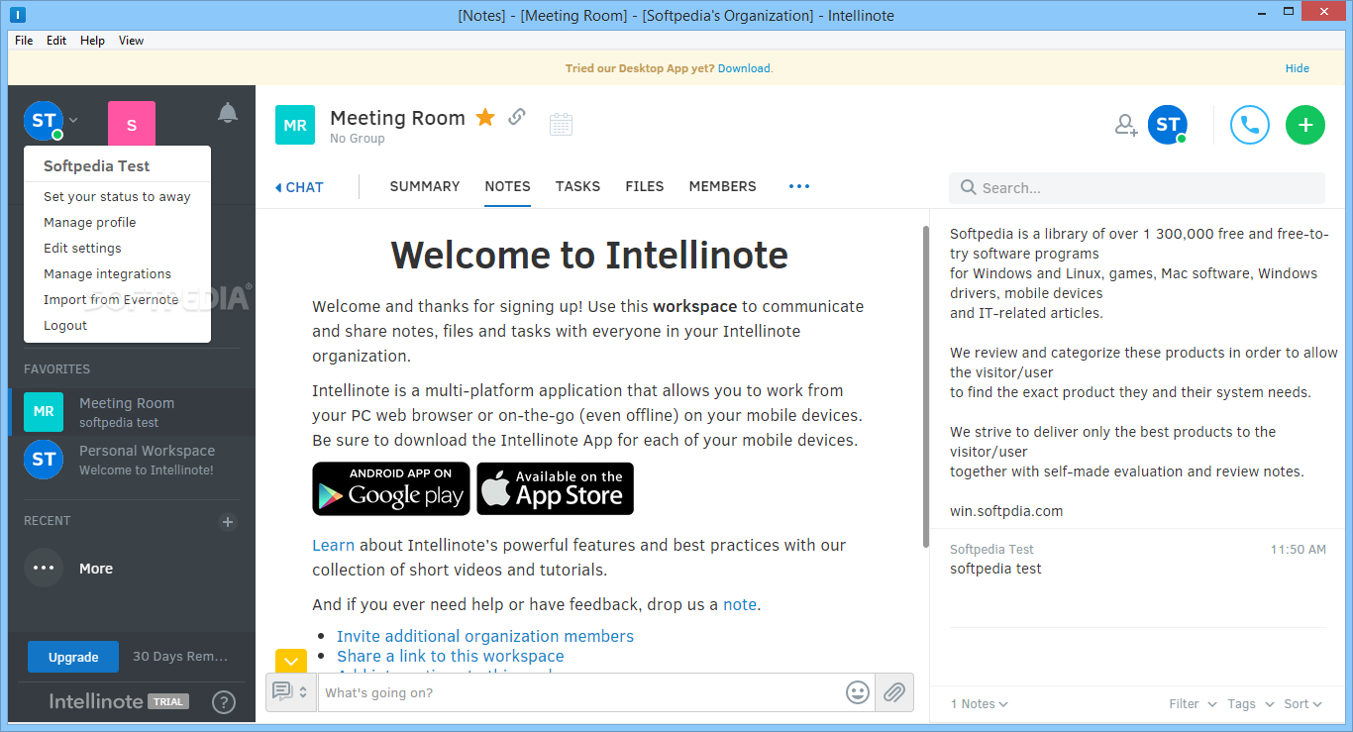1353x732 pixels.
Task: Open the More ellipsis icon in sidebar
Action: click(x=44, y=568)
